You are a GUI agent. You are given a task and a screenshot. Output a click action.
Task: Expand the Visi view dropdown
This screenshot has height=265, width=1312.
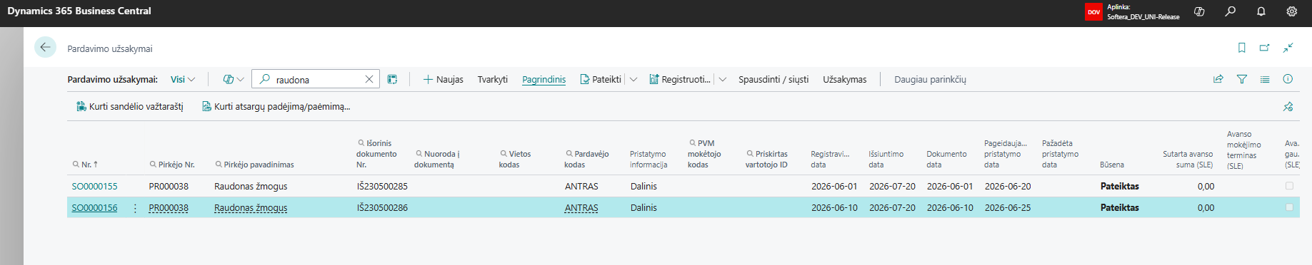tap(183, 79)
